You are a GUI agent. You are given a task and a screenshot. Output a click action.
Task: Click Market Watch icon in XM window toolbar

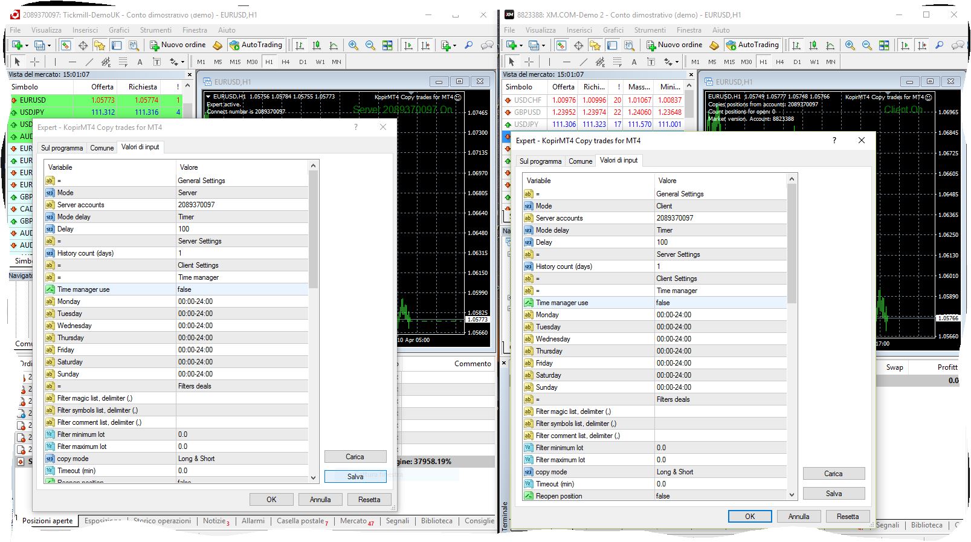click(561, 45)
